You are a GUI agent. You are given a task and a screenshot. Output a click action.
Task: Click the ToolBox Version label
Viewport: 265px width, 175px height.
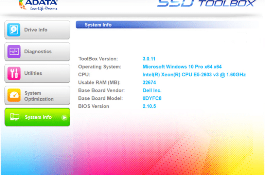pyautogui.click(x=98, y=59)
